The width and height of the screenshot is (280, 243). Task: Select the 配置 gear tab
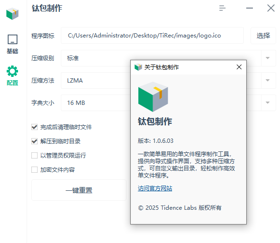pos(12,75)
